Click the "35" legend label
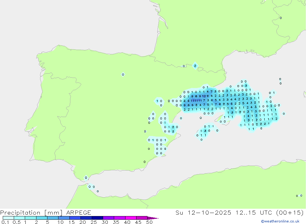Screen dimensions: 306x224 point(116,222)
